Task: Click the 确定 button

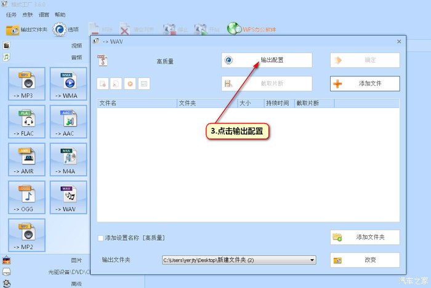Action: 365,60
